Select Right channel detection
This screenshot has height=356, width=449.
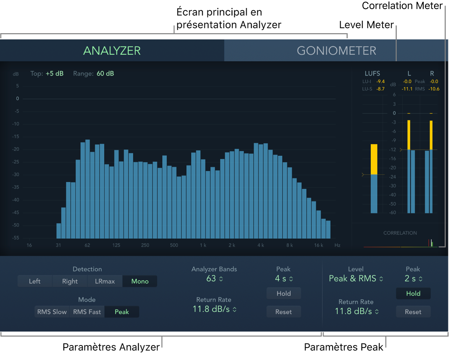click(x=70, y=281)
